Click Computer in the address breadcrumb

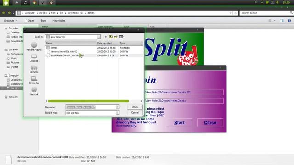(x=29, y=13)
